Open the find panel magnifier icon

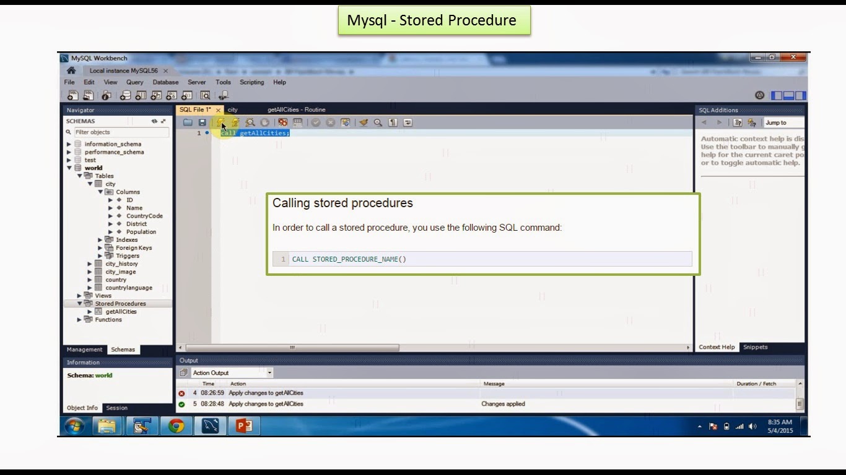[x=378, y=122]
